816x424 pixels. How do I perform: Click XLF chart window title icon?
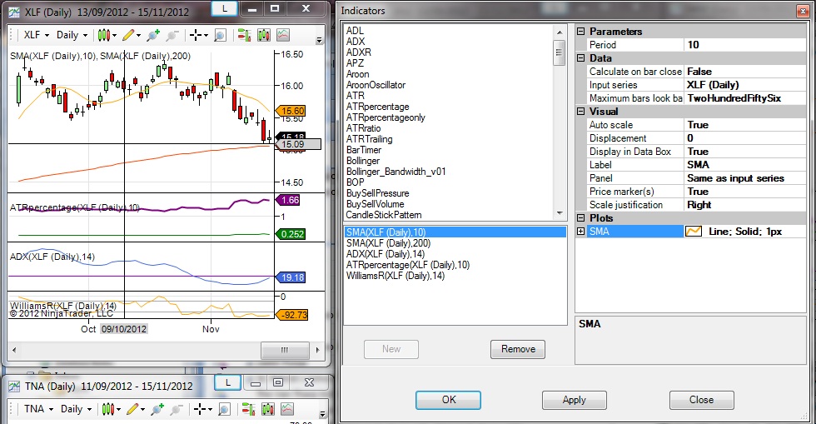pos(14,12)
